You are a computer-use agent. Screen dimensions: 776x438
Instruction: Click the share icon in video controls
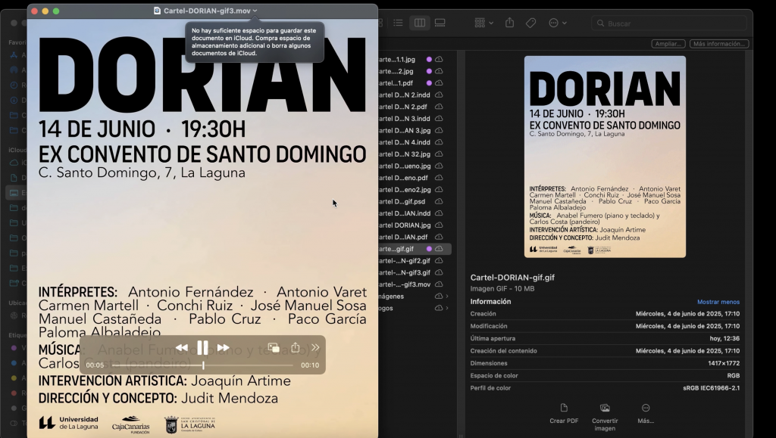tap(296, 348)
